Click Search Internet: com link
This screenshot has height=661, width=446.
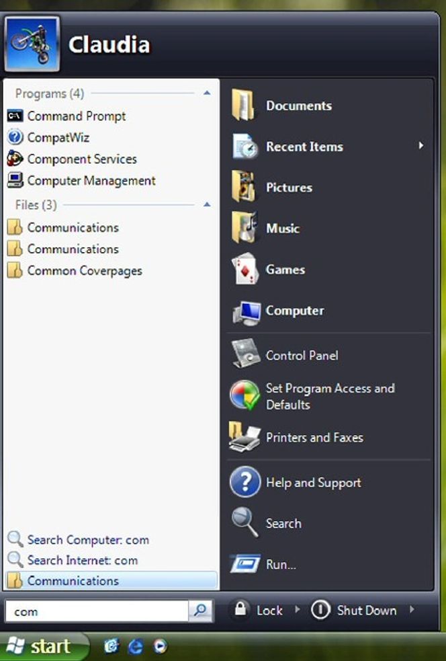pos(73,560)
